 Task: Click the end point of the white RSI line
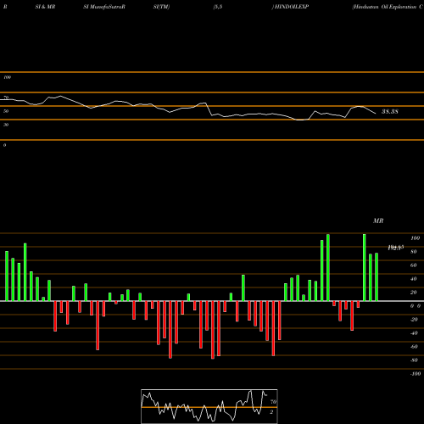tap(376, 114)
